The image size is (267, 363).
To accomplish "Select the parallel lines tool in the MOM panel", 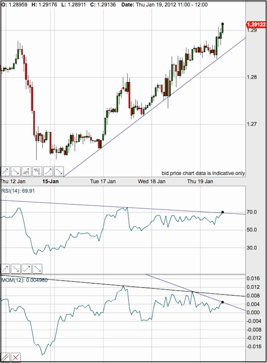I will coord(5,358).
